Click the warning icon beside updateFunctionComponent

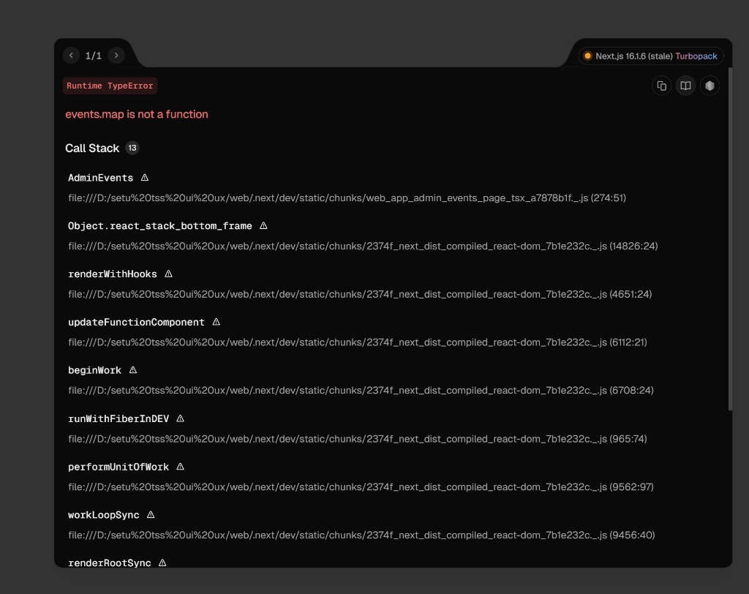point(216,322)
